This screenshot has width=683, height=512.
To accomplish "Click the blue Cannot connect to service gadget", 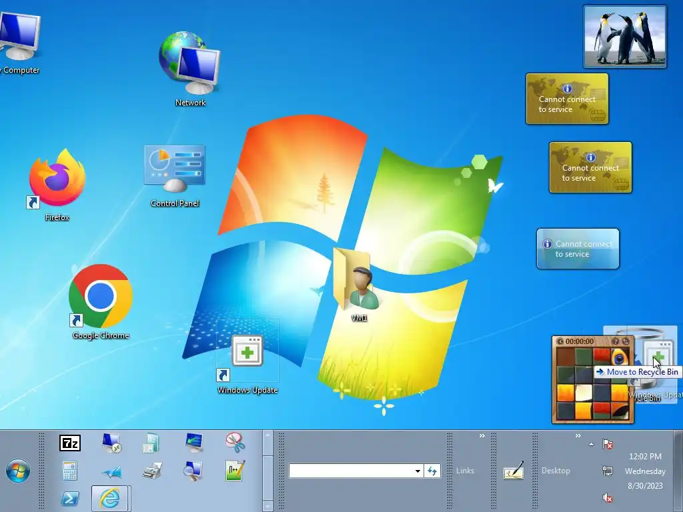I will tap(578, 249).
